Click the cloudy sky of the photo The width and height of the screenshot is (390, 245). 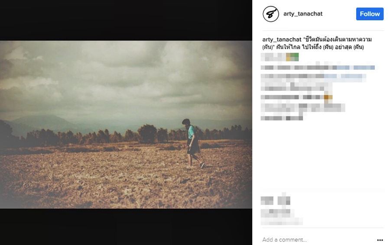pyautogui.click(x=126, y=77)
